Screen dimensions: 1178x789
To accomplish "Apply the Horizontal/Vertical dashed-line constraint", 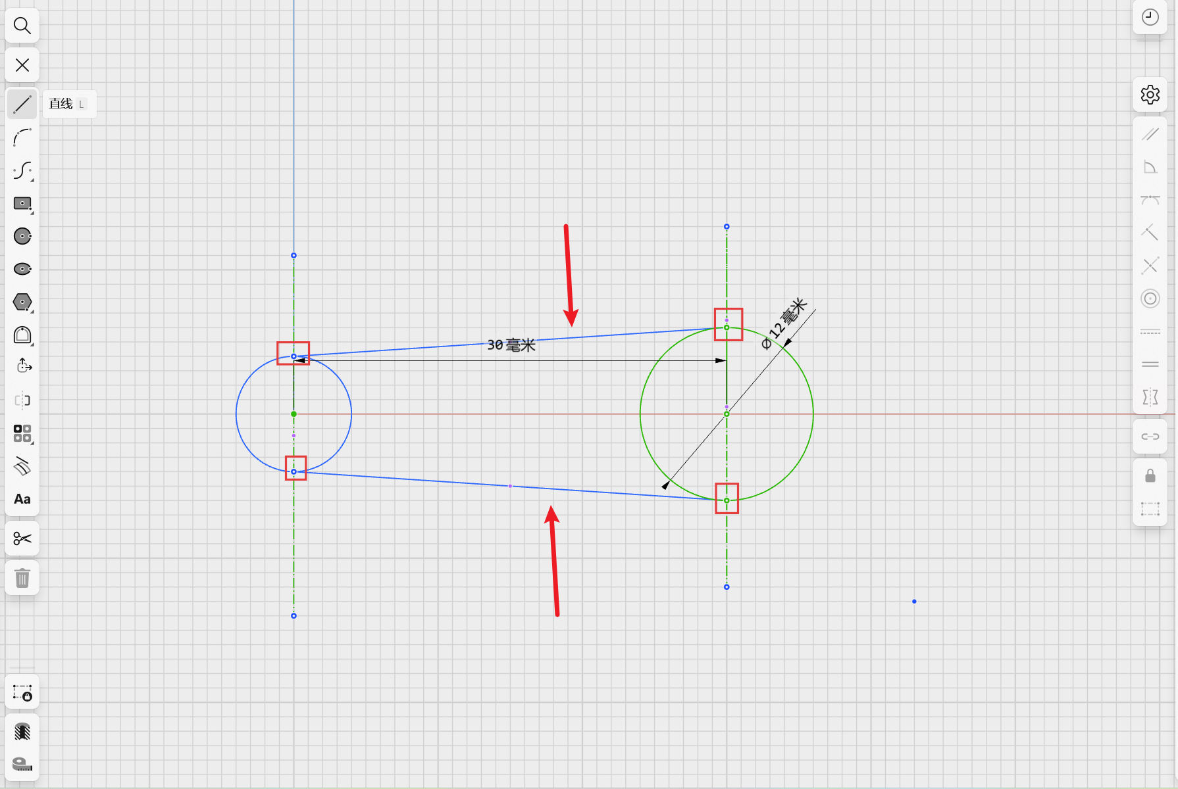I will [x=1150, y=331].
